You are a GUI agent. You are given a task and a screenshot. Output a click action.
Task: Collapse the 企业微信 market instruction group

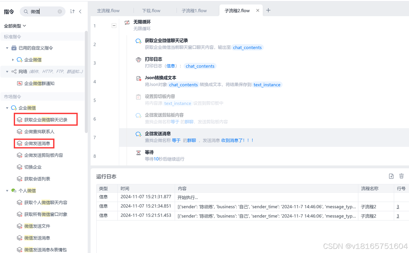7,108
